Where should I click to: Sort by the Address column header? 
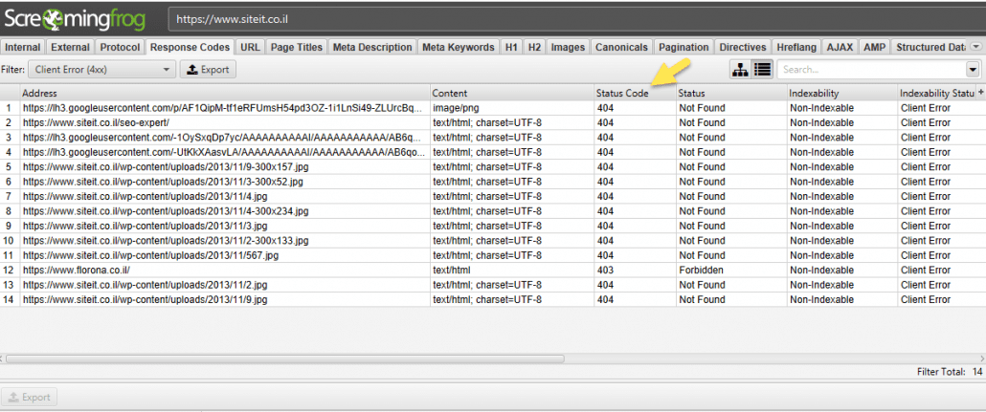click(225, 93)
